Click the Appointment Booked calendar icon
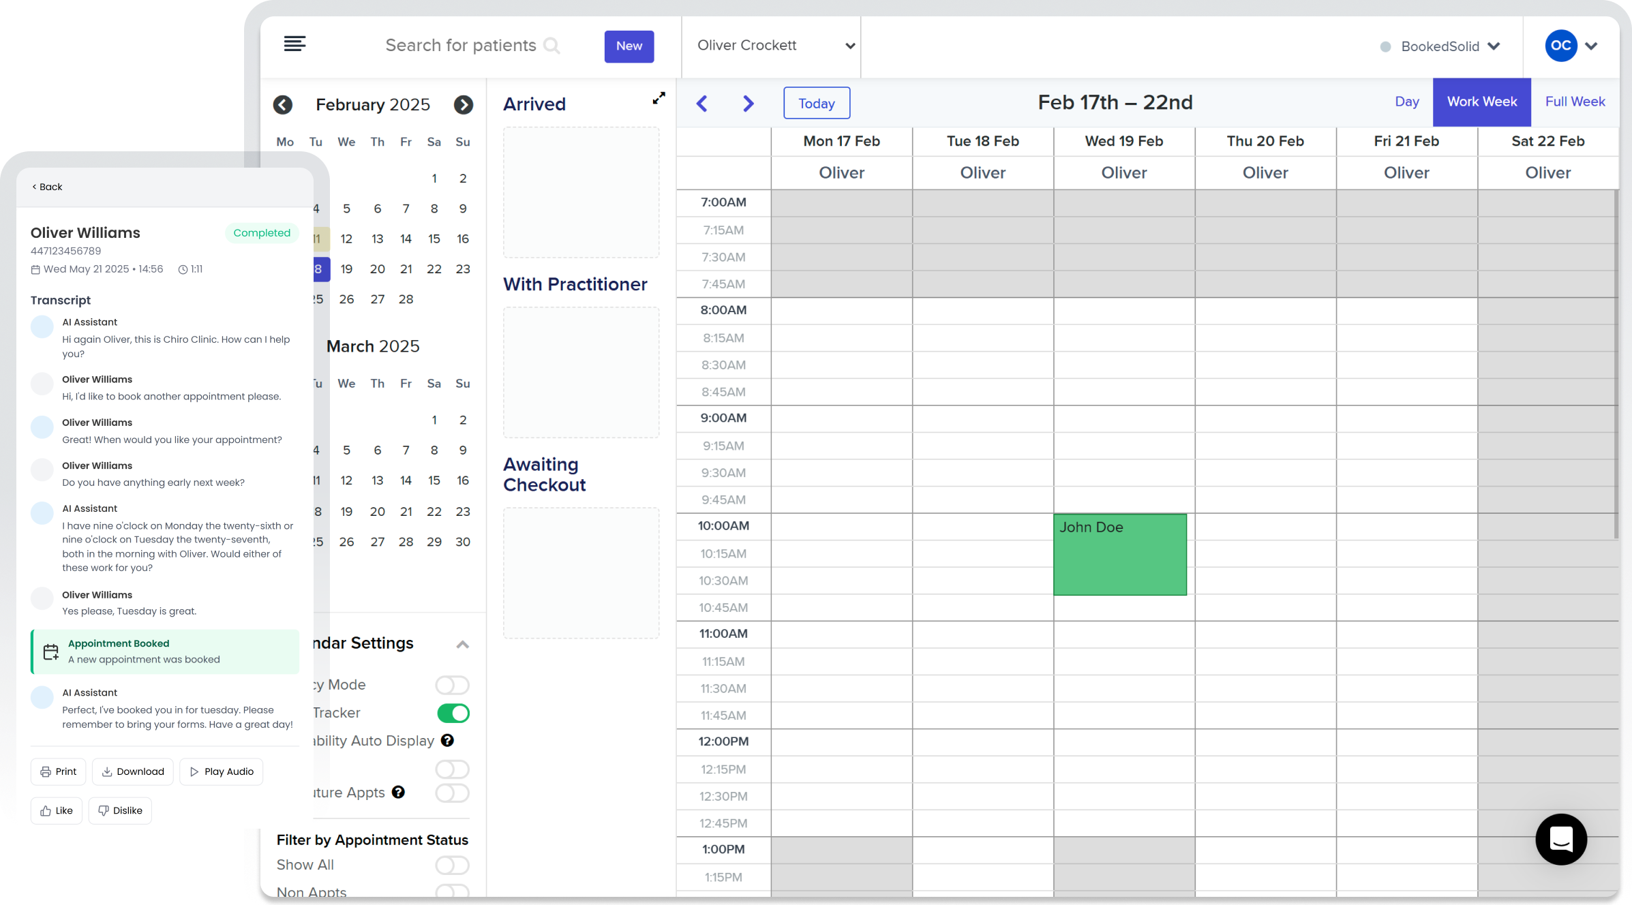This screenshot has height=905, width=1632. pos(50,651)
